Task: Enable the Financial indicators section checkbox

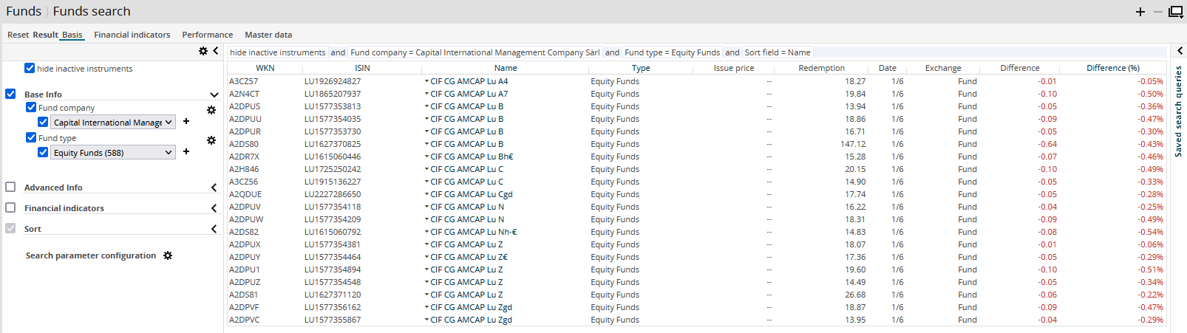Action: [x=10, y=208]
